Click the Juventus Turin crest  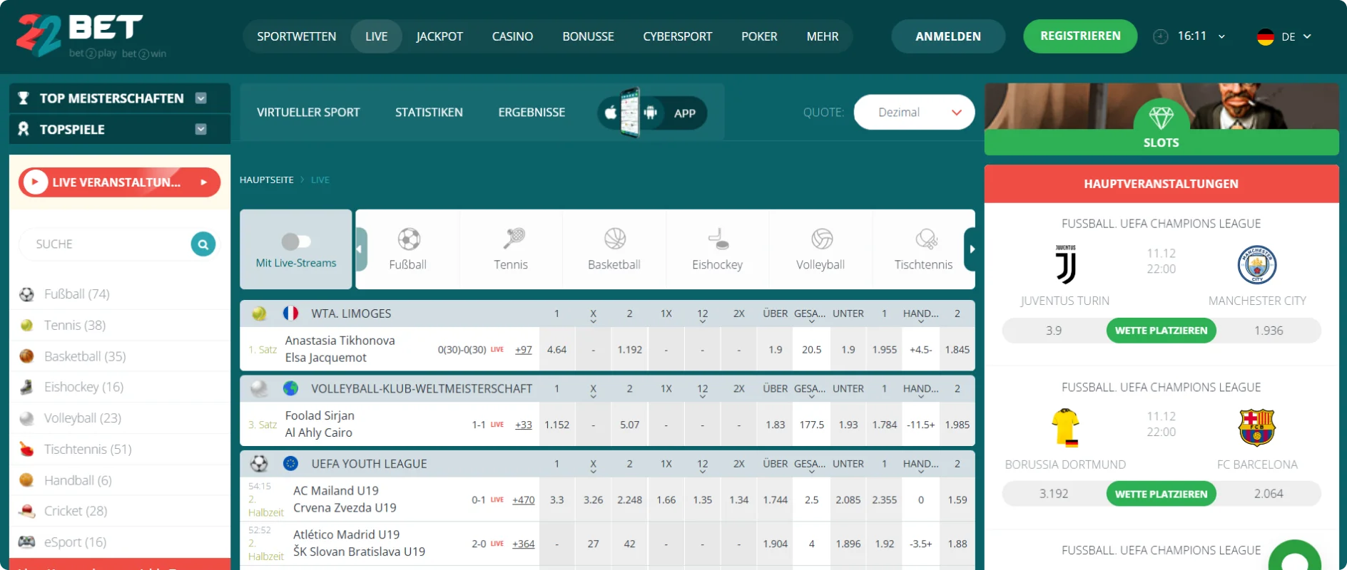(1065, 264)
